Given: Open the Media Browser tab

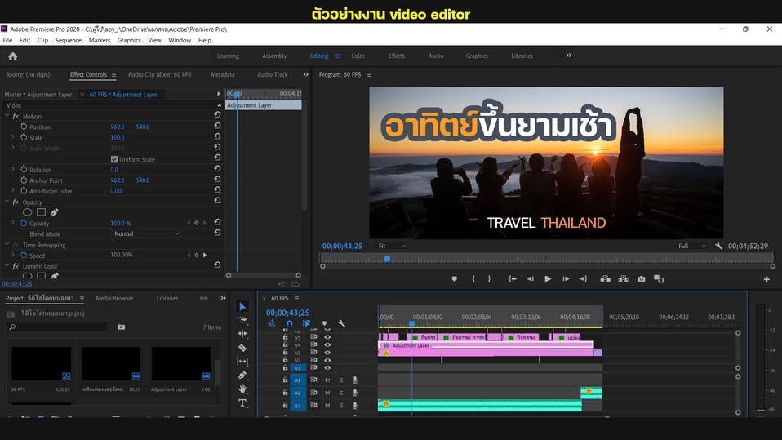Looking at the screenshot, I should click(115, 298).
